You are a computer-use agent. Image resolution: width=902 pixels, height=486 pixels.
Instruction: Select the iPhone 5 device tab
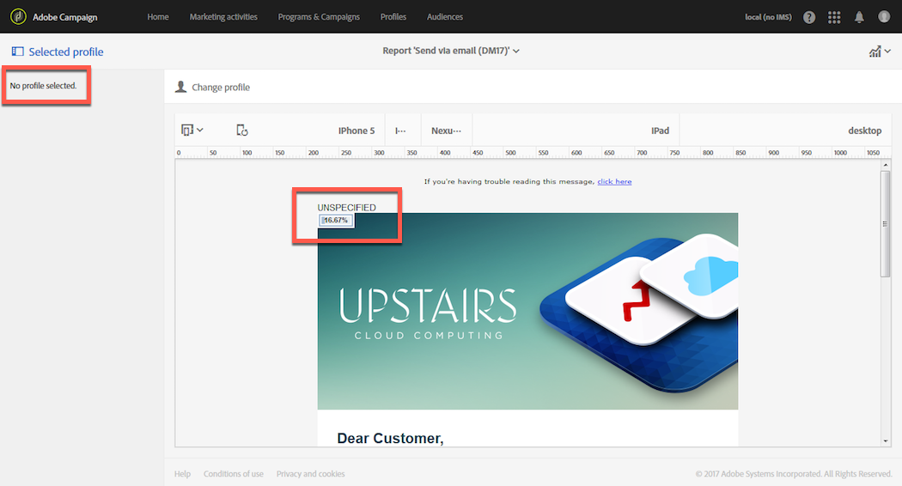[x=357, y=131]
